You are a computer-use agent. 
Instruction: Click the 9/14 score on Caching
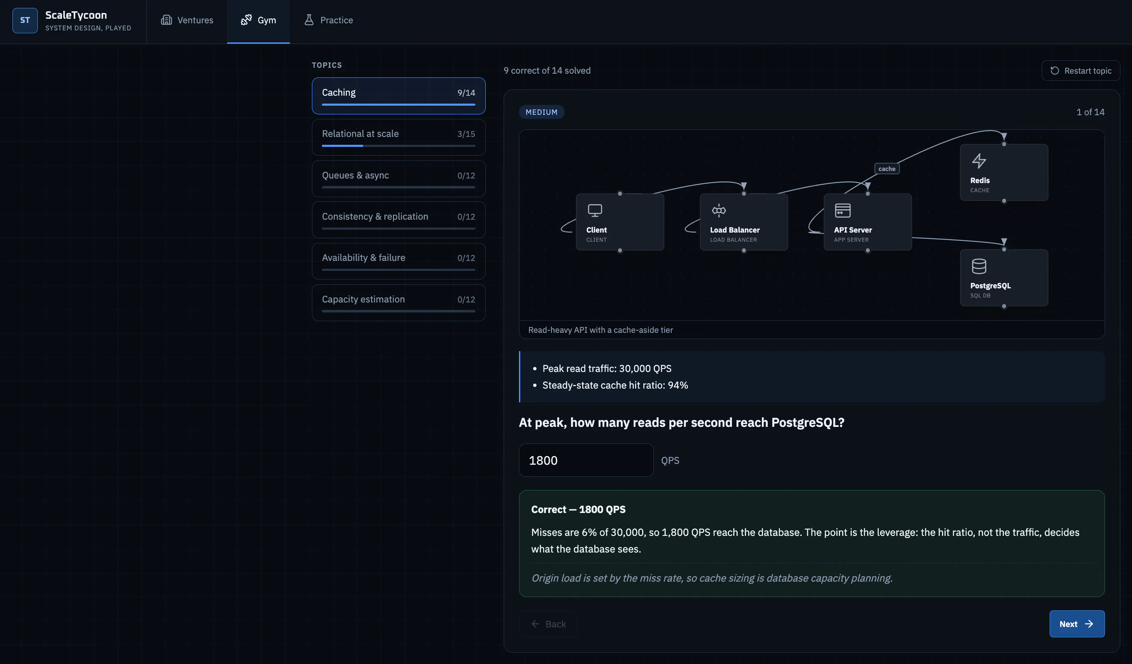[x=466, y=92]
